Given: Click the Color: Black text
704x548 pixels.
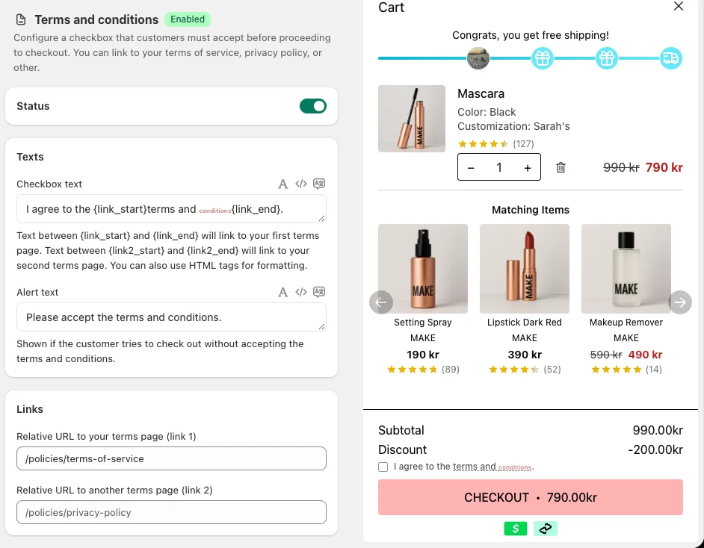Looking at the screenshot, I should (x=487, y=112).
